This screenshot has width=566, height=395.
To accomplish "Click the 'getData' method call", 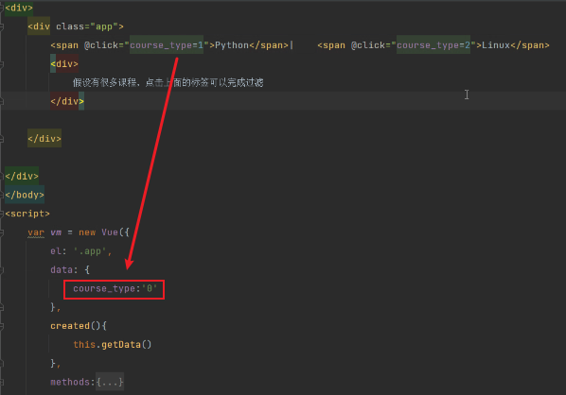I will click(x=121, y=345).
